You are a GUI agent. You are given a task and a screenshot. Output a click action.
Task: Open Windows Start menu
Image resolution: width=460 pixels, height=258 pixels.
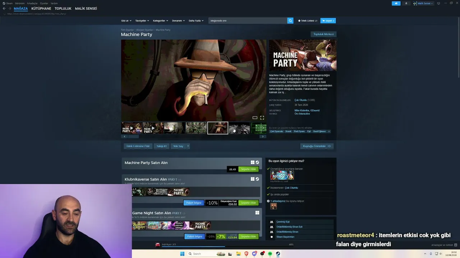coord(182,254)
